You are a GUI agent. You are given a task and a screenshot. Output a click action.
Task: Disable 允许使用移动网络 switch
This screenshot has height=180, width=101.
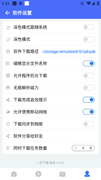[89, 112]
